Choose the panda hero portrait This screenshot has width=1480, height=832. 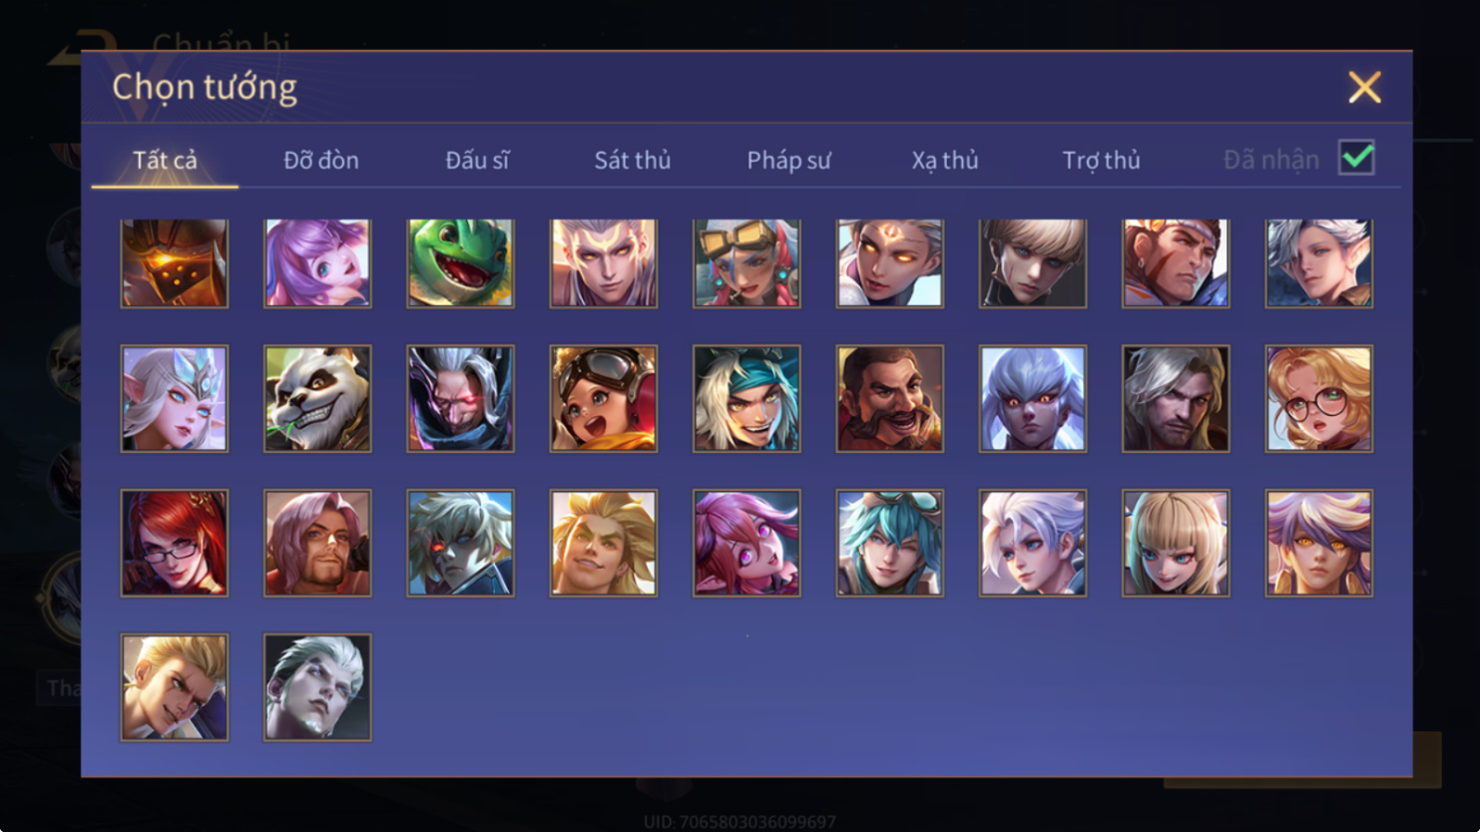click(317, 398)
